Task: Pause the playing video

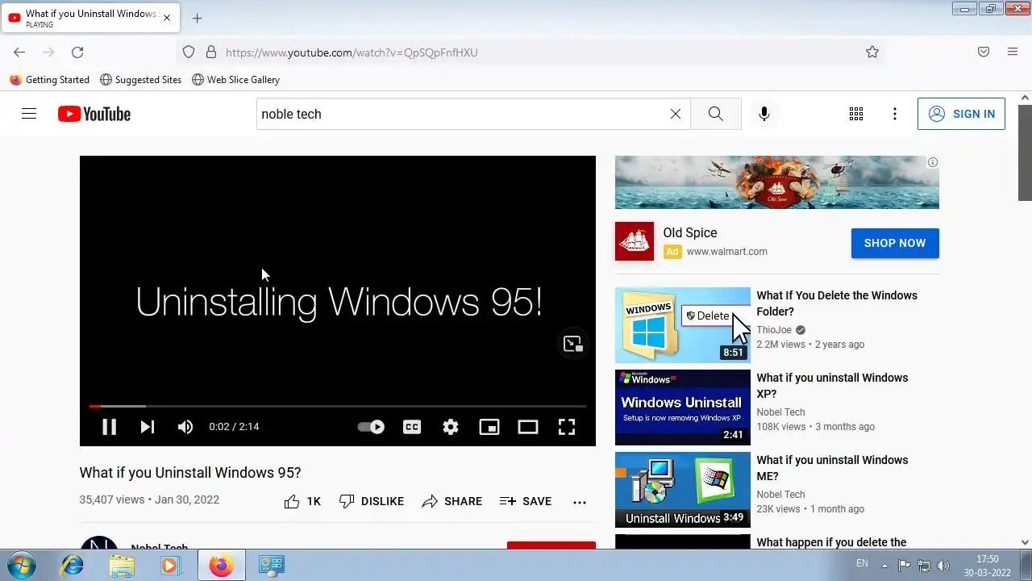Action: click(x=109, y=427)
